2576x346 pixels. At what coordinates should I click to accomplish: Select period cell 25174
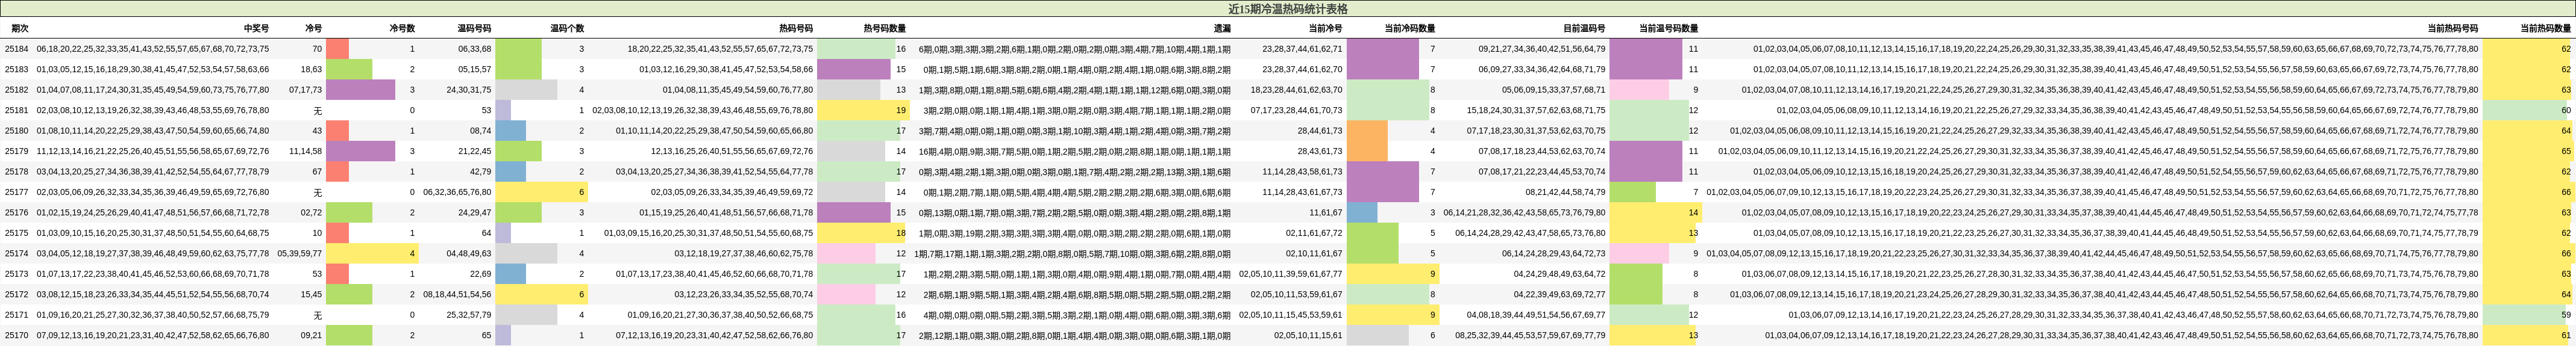click(17, 253)
